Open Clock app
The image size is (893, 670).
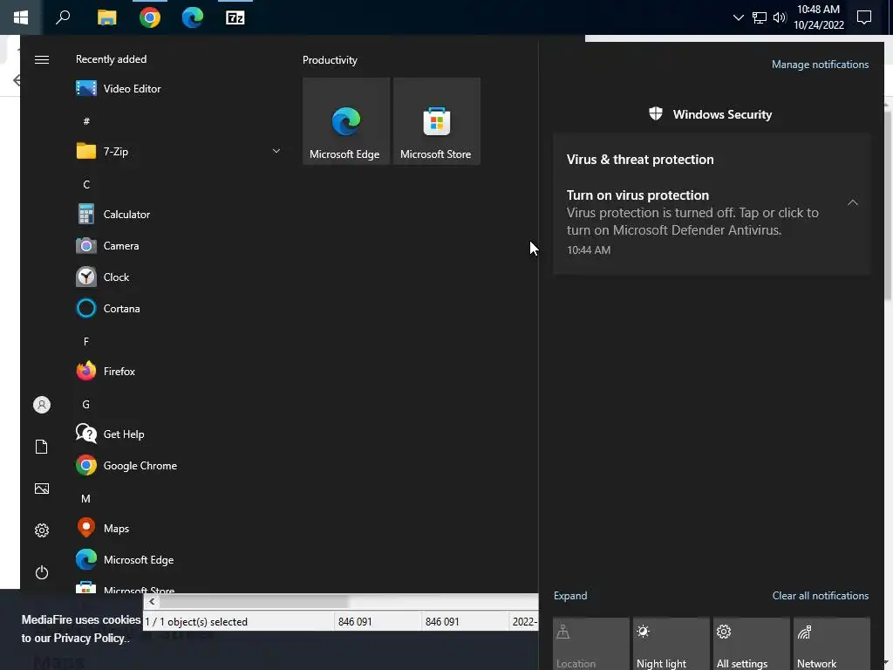[x=180, y=277]
